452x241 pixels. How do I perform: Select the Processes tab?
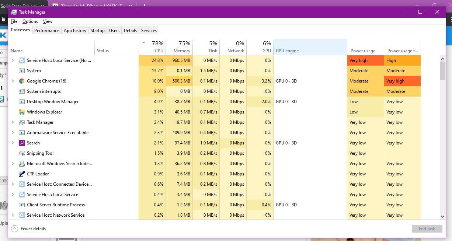pos(20,30)
